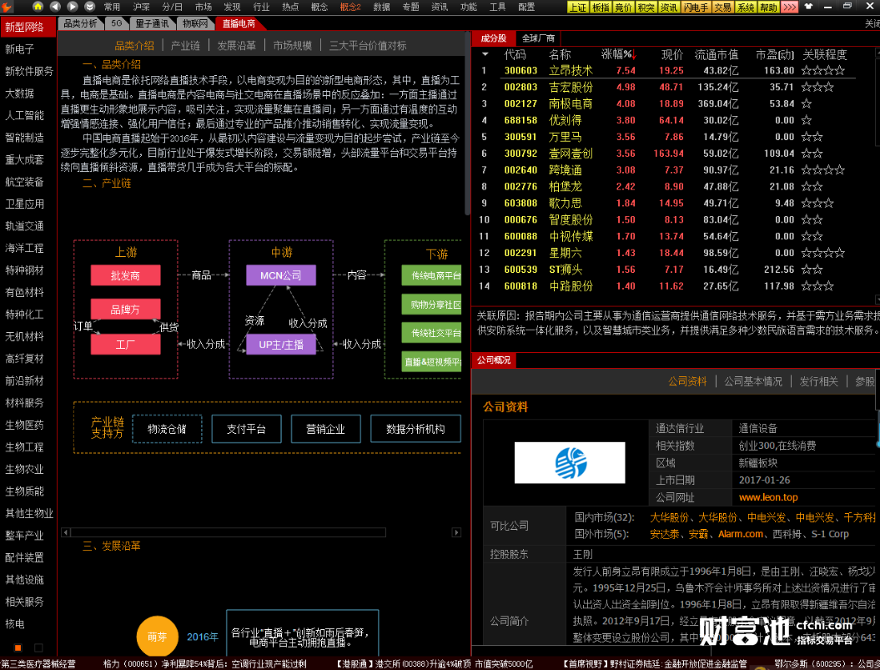This screenshot has height=670, width=880.
Task: Click the red >>> more button
Action: pyautogui.click(x=789, y=8)
